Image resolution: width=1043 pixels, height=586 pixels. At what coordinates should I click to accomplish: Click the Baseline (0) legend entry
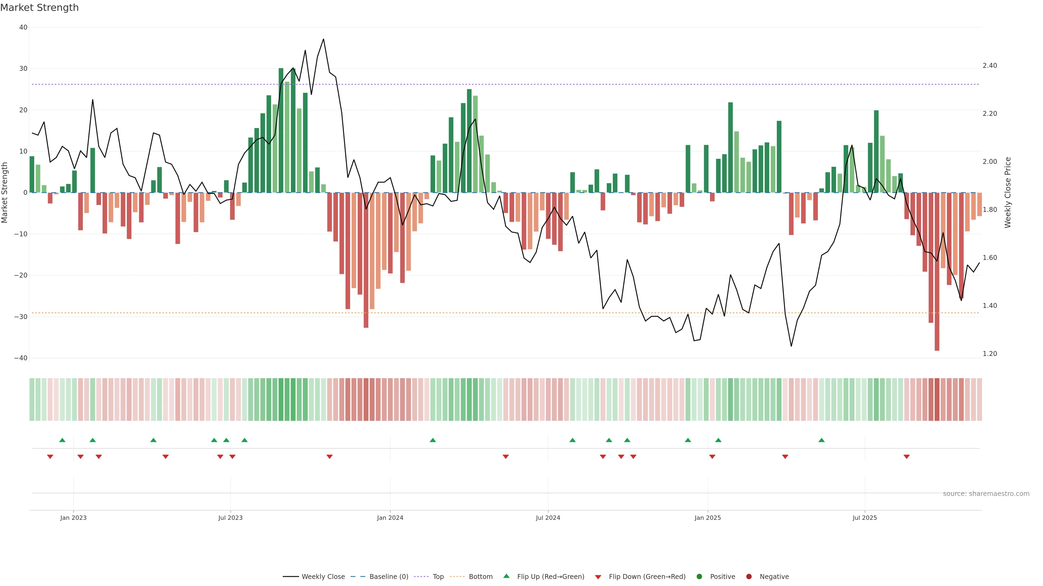coord(388,577)
